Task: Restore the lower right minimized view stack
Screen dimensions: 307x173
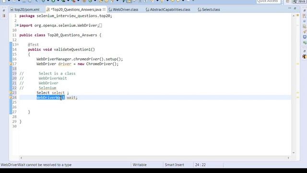Action: coord(304,51)
